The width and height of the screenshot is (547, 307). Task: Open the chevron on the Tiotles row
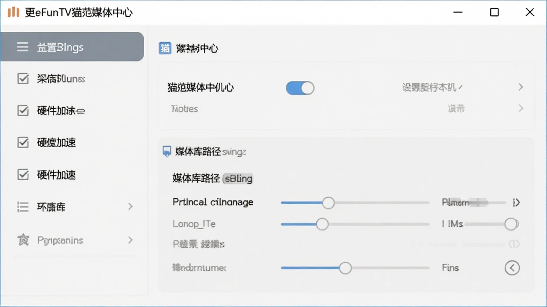[521, 109]
